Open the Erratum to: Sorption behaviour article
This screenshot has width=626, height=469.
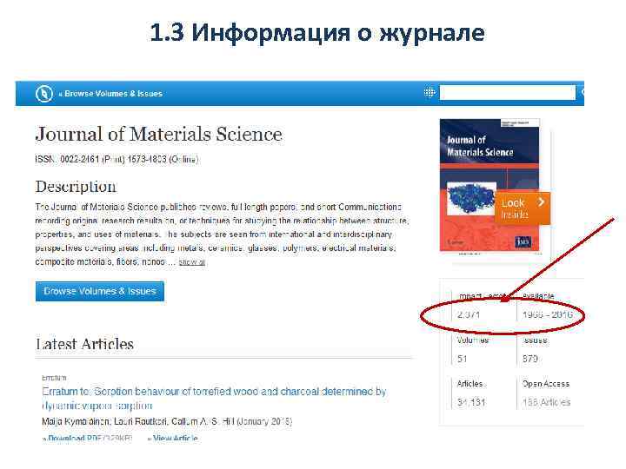pyautogui.click(x=214, y=399)
